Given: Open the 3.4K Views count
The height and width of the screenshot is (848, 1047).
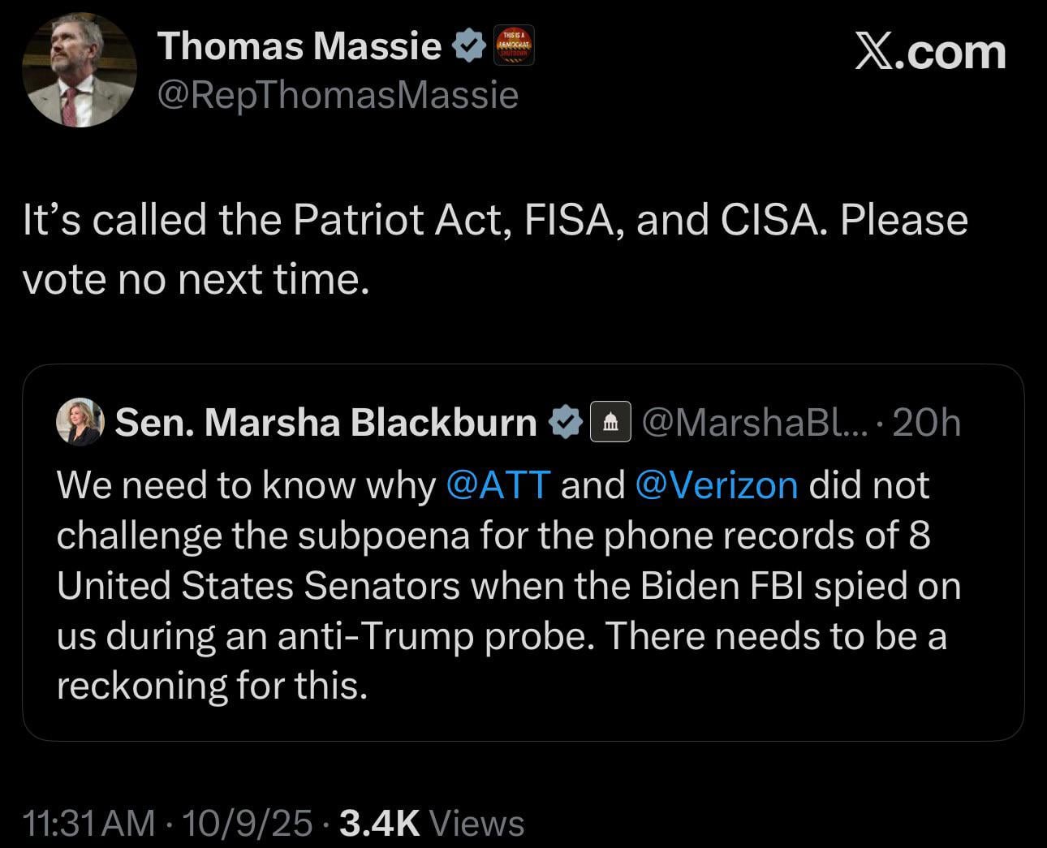Looking at the screenshot, I should coord(431,823).
